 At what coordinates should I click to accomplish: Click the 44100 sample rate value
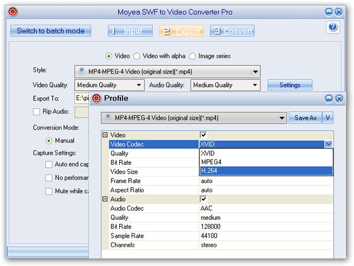tap(209, 236)
